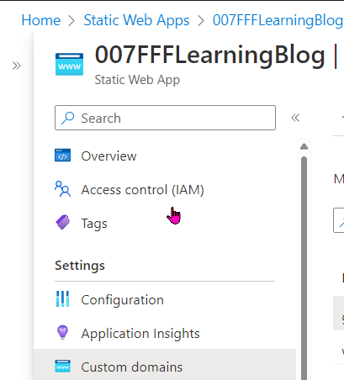Click the scrollbar up arrow

(304, 146)
